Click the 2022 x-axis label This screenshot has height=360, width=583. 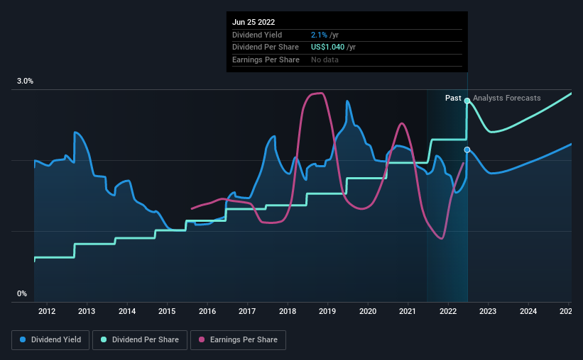click(448, 311)
